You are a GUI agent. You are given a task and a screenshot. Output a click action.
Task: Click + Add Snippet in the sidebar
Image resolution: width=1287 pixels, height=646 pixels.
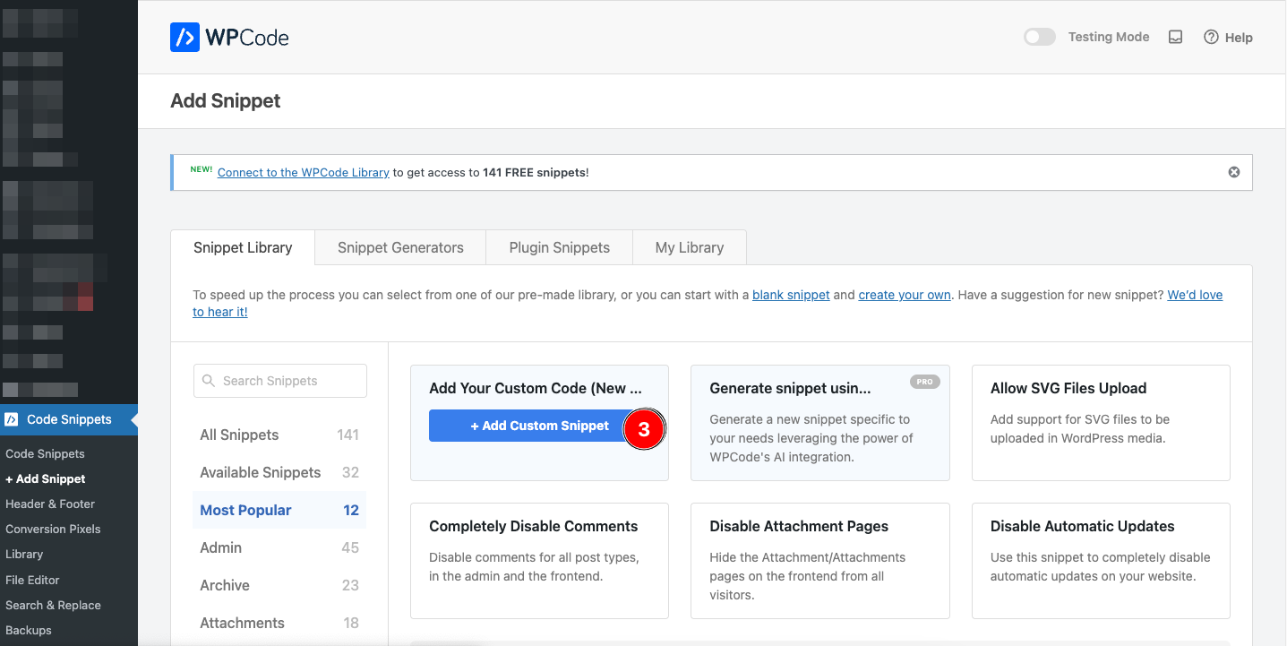pyautogui.click(x=46, y=478)
